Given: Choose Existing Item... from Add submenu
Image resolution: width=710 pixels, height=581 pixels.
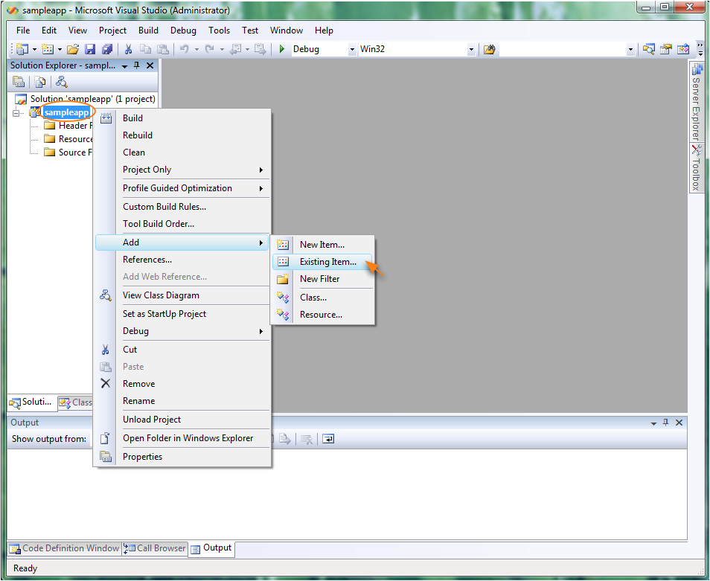Looking at the screenshot, I should pyautogui.click(x=322, y=262).
